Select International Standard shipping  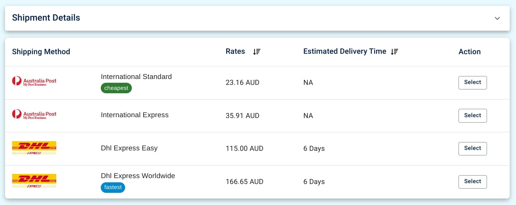pyautogui.click(x=472, y=82)
